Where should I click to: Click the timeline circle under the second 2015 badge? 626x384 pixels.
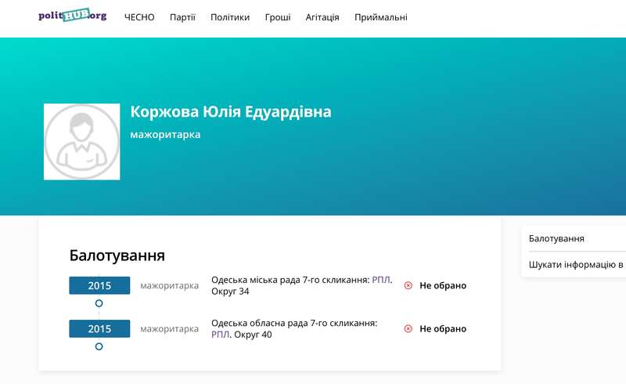pyautogui.click(x=99, y=346)
